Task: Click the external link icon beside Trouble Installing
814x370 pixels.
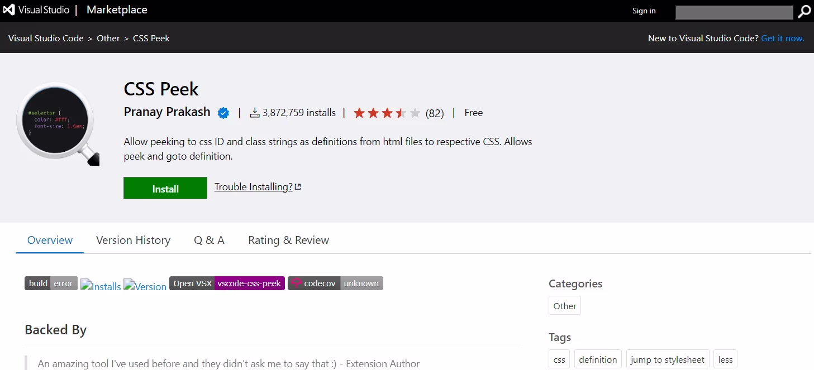Action: coord(298,187)
